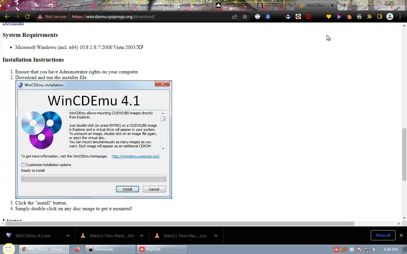This screenshot has width=407, height=254.
Task: Open the Chrome profile avatar
Action: [390, 17]
